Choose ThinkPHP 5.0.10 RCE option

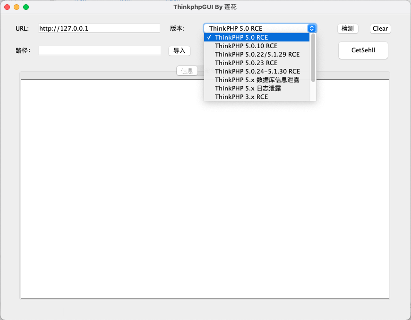[257, 46]
